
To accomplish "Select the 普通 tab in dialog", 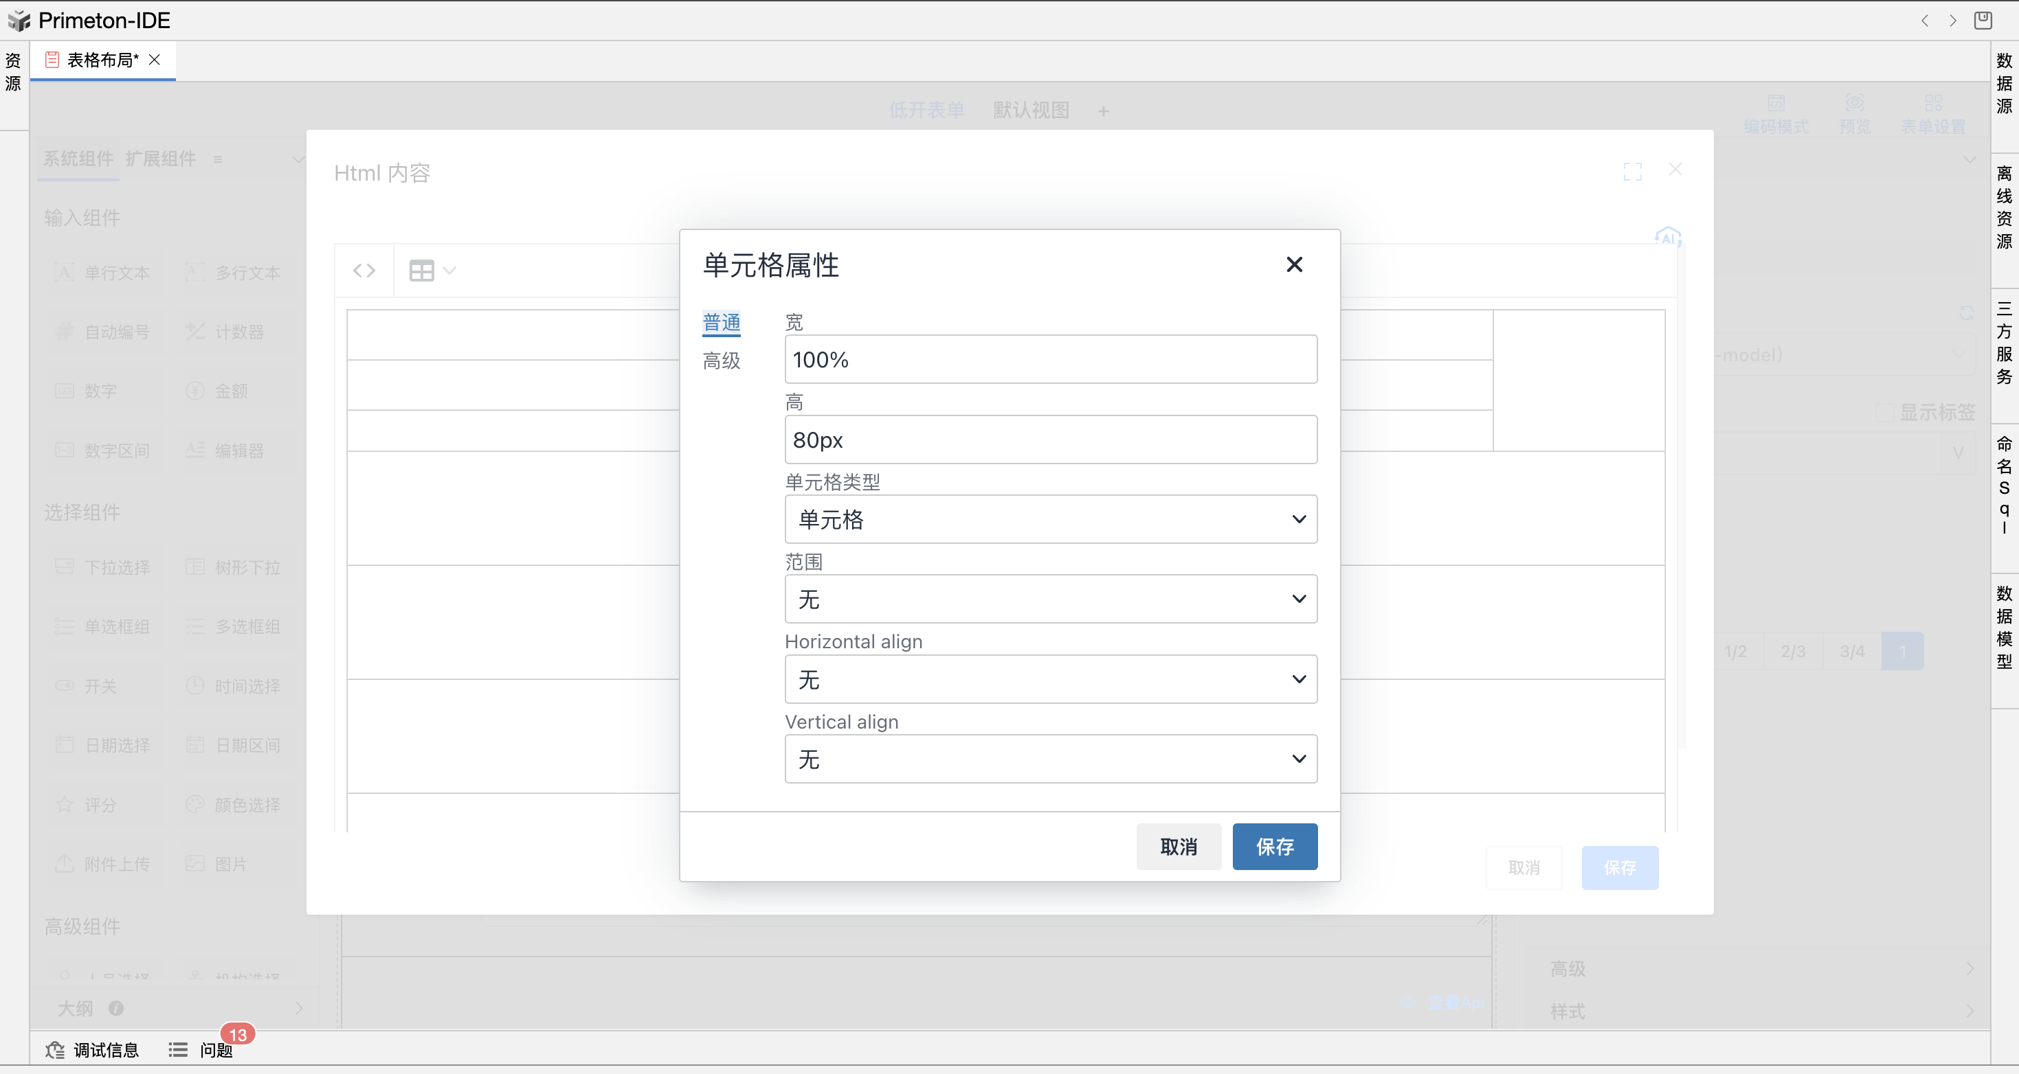I will coord(721,322).
